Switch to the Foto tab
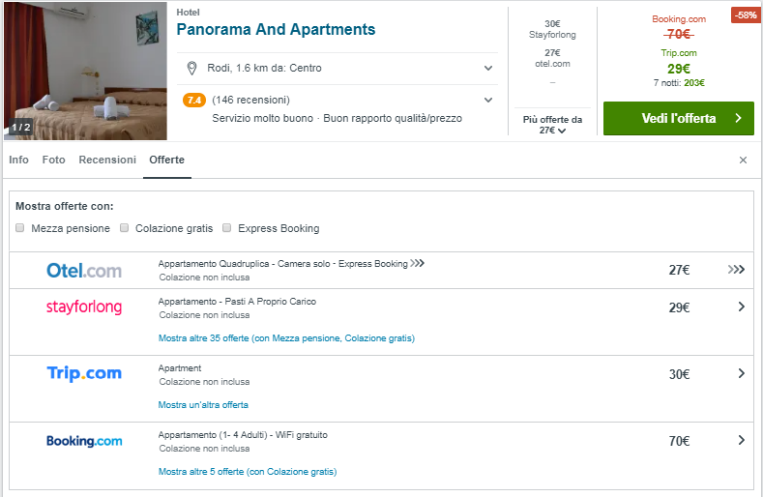Viewport: 763px width, 497px height. point(53,160)
